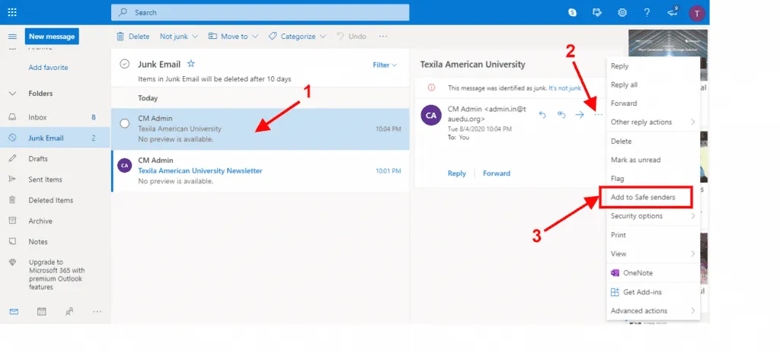Image resolution: width=780 pixels, height=356 pixels.
Task: Expand Security options submenu
Action: click(x=653, y=216)
